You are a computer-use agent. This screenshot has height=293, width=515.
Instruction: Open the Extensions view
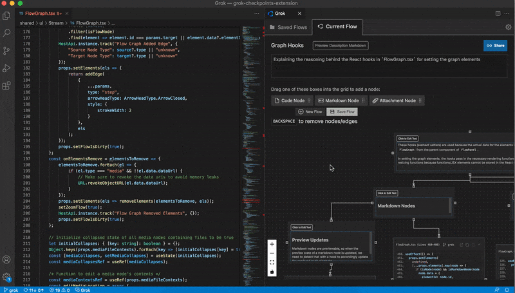click(x=6, y=86)
